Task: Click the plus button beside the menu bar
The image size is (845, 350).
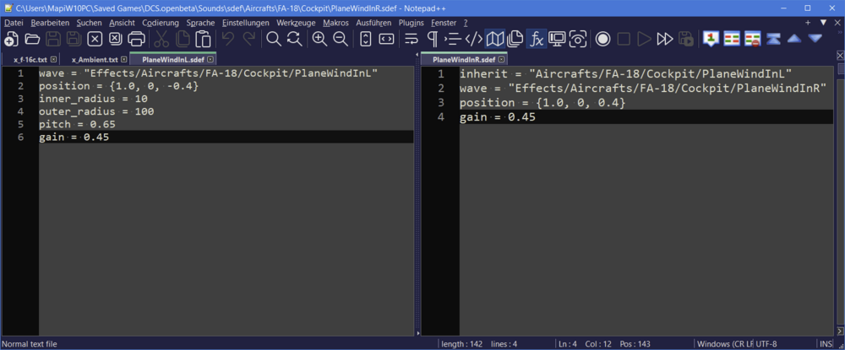Action: point(808,23)
